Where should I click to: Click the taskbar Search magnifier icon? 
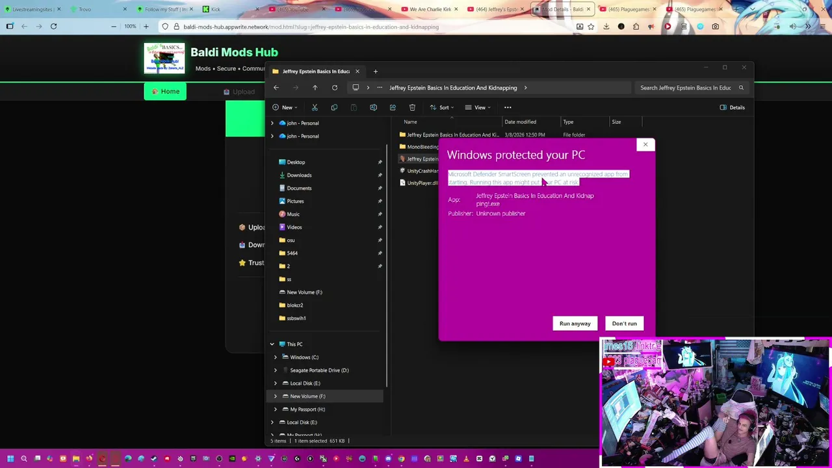pyautogui.click(x=24, y=458)
